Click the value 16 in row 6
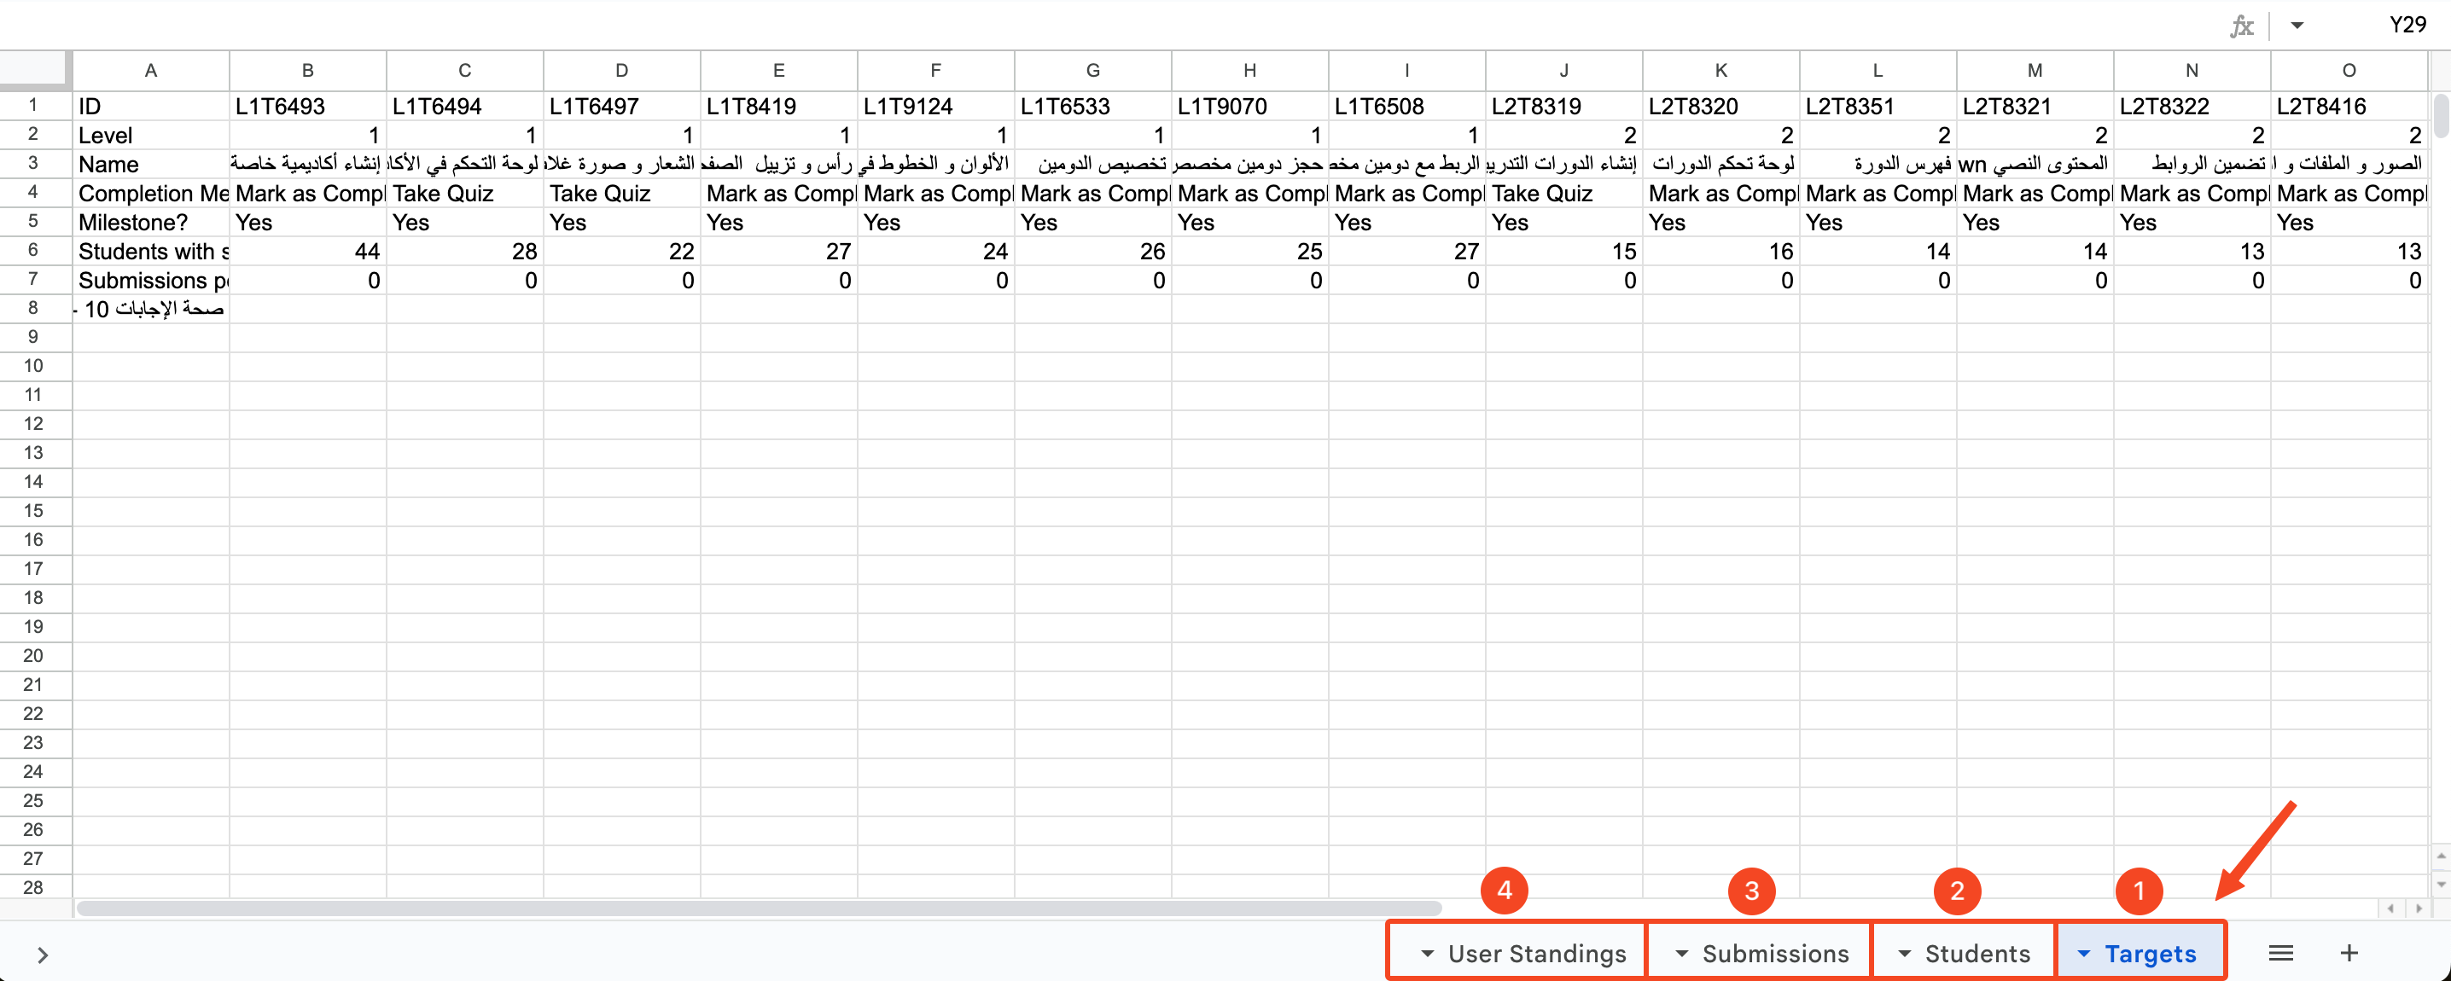The width and height of the screenshot is (2451, 981). click(x=1720, y=251)
